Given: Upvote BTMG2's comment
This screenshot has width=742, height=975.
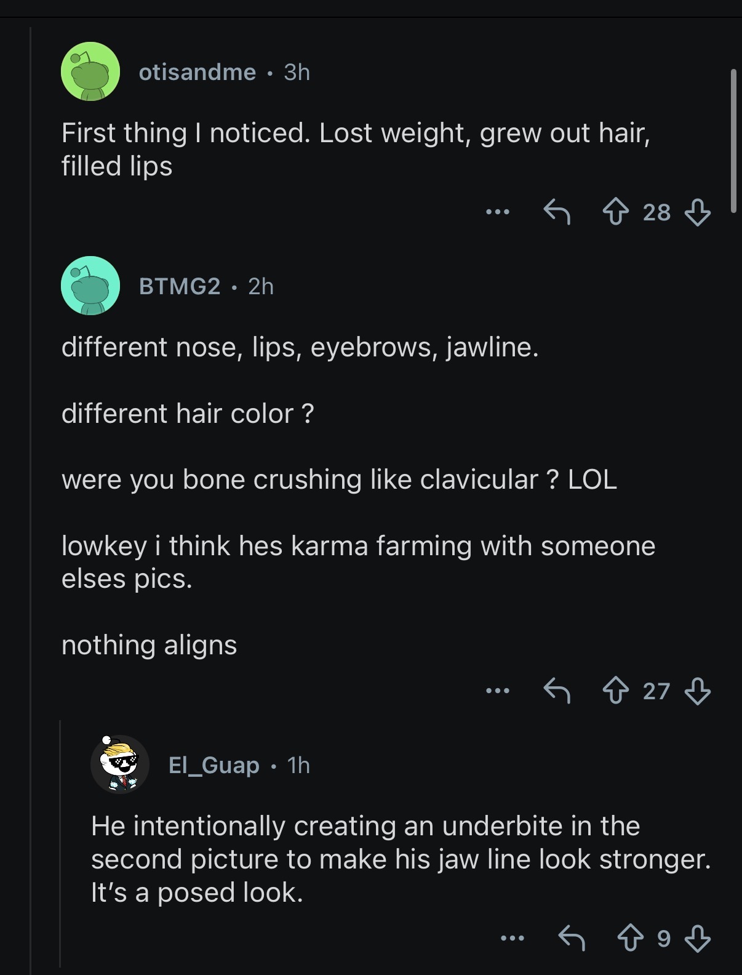Looking at the screenshot, I should tap(616, 691).
